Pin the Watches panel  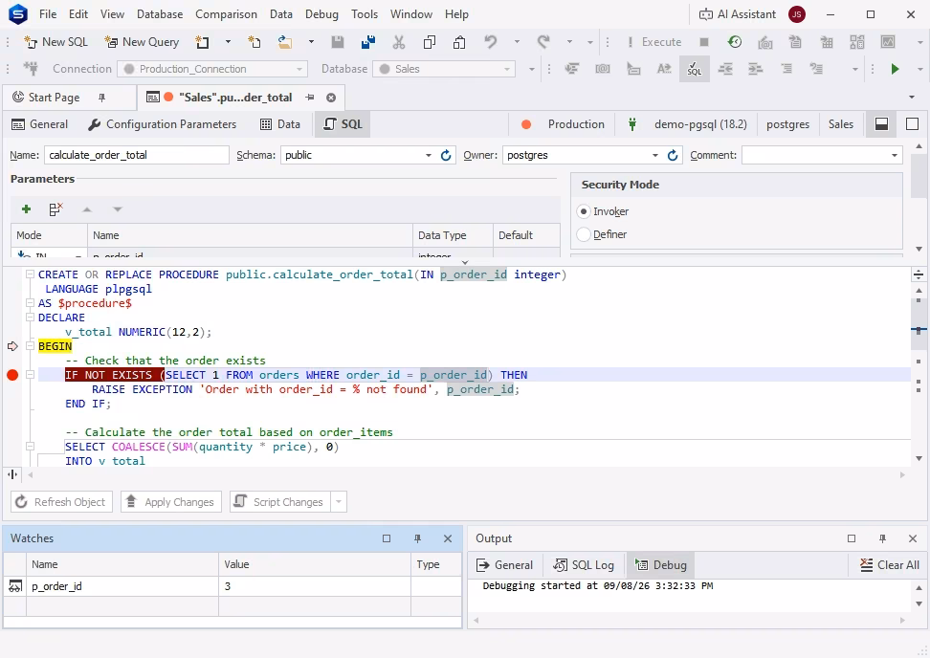tap(417, 538)
